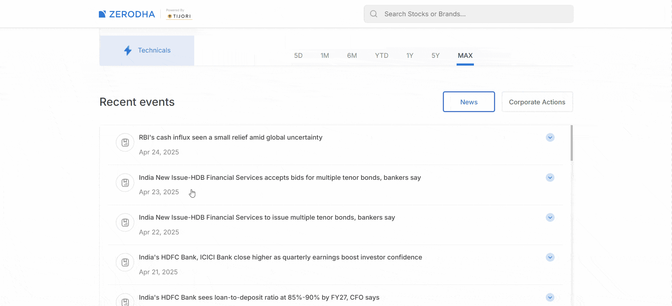Open headline HDB Financial Services to issue bonds
This screenshot has height=306, width=672.
pyautogui.click(x=267, y=218)
